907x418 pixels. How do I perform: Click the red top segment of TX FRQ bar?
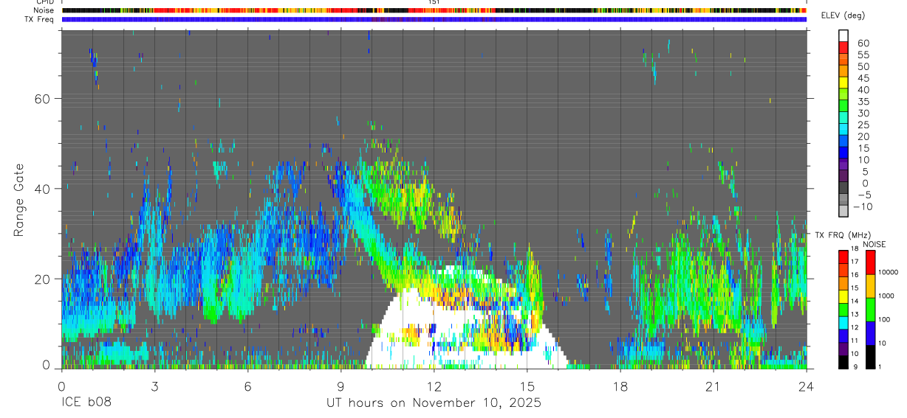coord(844,257)
